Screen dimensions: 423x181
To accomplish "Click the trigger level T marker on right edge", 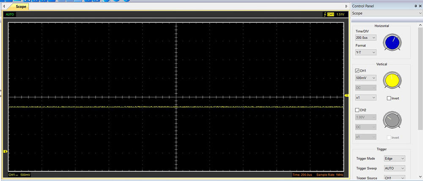I will pos(346,96).
